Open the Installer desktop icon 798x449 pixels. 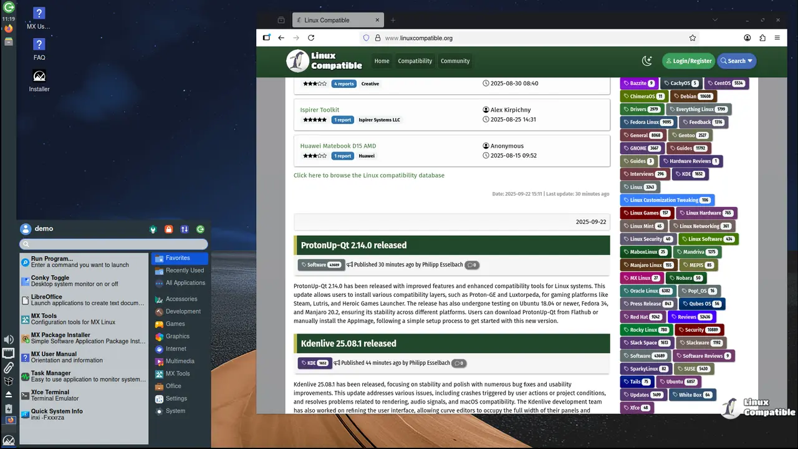tap(39, 77)
